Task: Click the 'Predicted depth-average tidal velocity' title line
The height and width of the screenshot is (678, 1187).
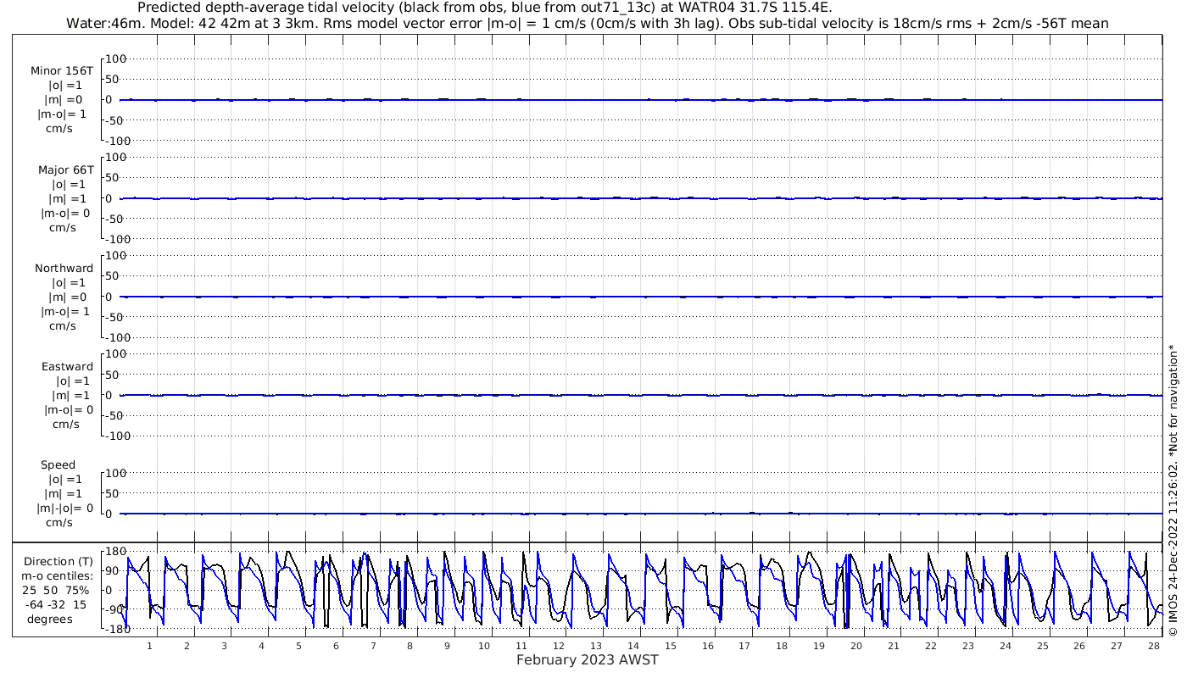Action: pos(484,8)
